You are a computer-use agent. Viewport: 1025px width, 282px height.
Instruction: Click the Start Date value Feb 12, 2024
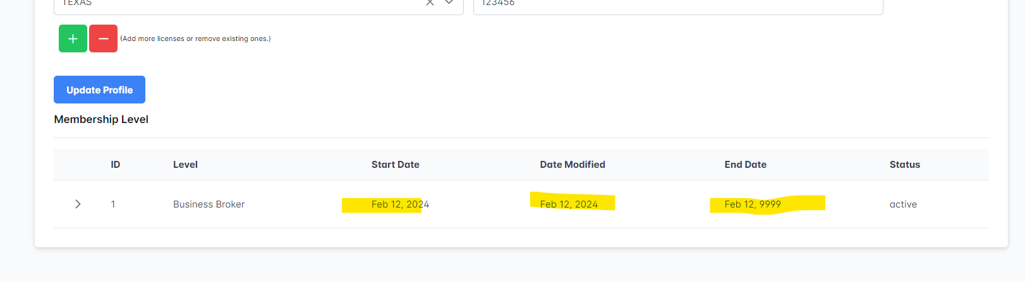pos(399,204)
